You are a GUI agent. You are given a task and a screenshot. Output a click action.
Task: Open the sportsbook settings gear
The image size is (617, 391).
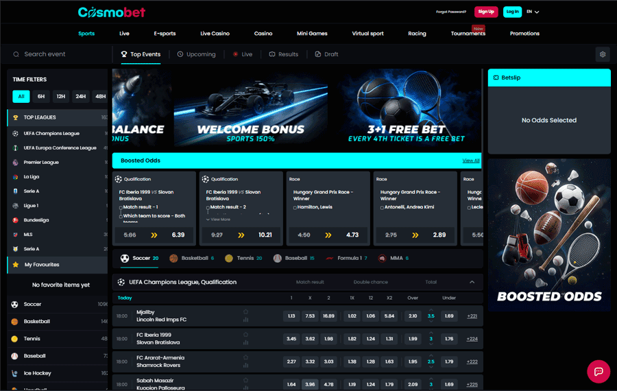click(x=603, y=54)
